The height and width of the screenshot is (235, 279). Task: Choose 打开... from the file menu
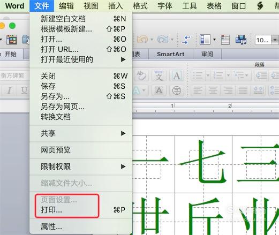click(81, 39)
